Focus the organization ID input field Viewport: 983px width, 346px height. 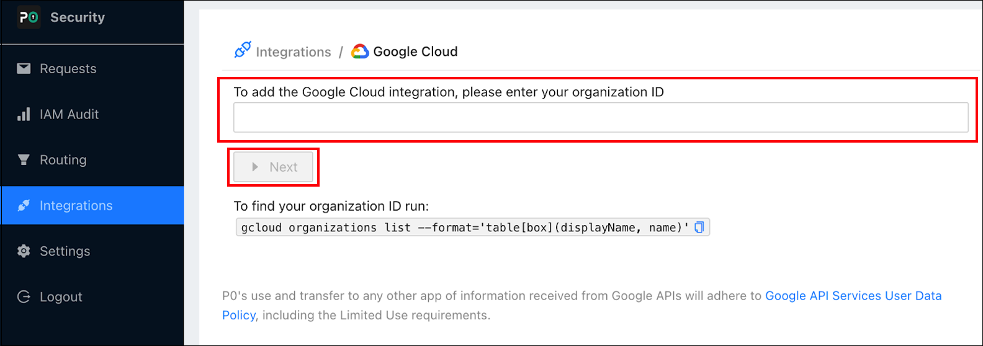pyautogui.click(x=600, y=118)
